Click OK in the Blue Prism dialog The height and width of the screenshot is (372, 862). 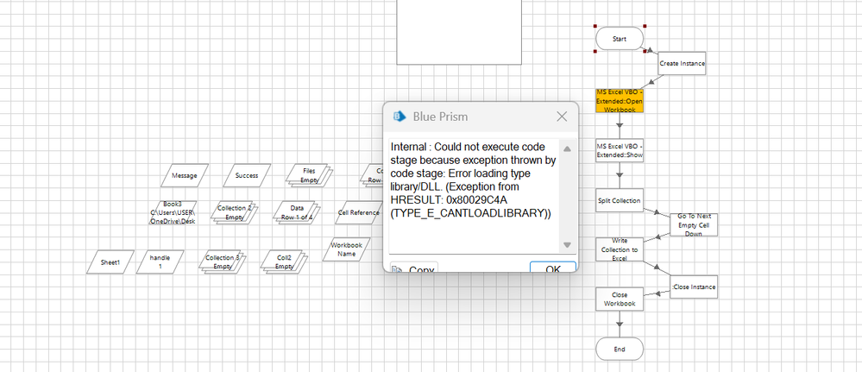tap(552, 267)
